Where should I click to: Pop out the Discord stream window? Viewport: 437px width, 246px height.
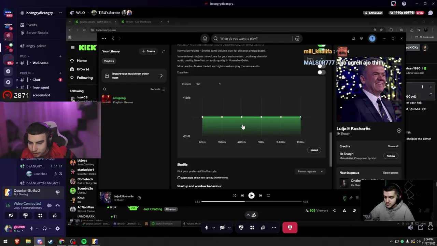(x=421, y=228)
